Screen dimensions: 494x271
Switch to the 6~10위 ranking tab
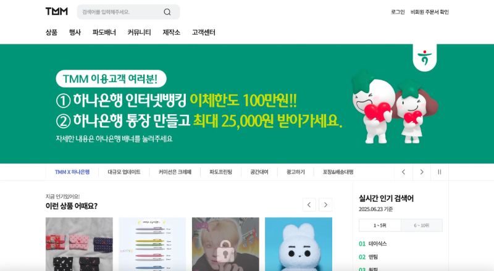(422, 225)
